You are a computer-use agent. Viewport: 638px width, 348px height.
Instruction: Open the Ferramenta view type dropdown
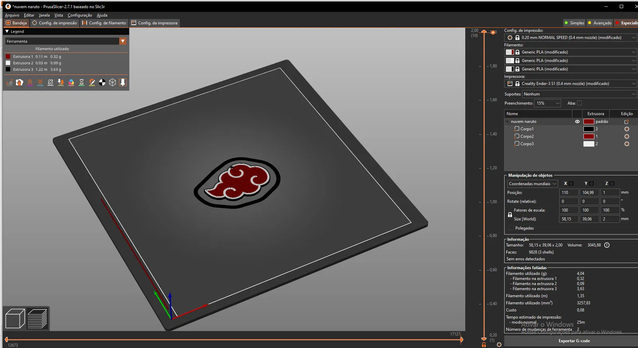pyautogui.click(x=66, y=41)
